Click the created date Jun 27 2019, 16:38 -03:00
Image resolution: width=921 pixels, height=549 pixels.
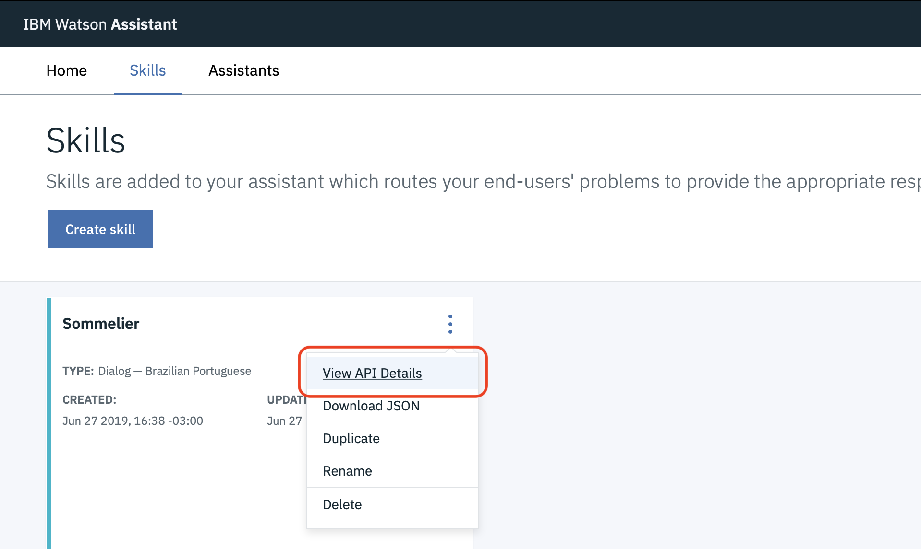point(133,421)
